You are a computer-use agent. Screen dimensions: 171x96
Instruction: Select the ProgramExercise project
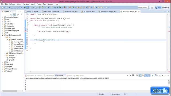(x=11, y=69)
